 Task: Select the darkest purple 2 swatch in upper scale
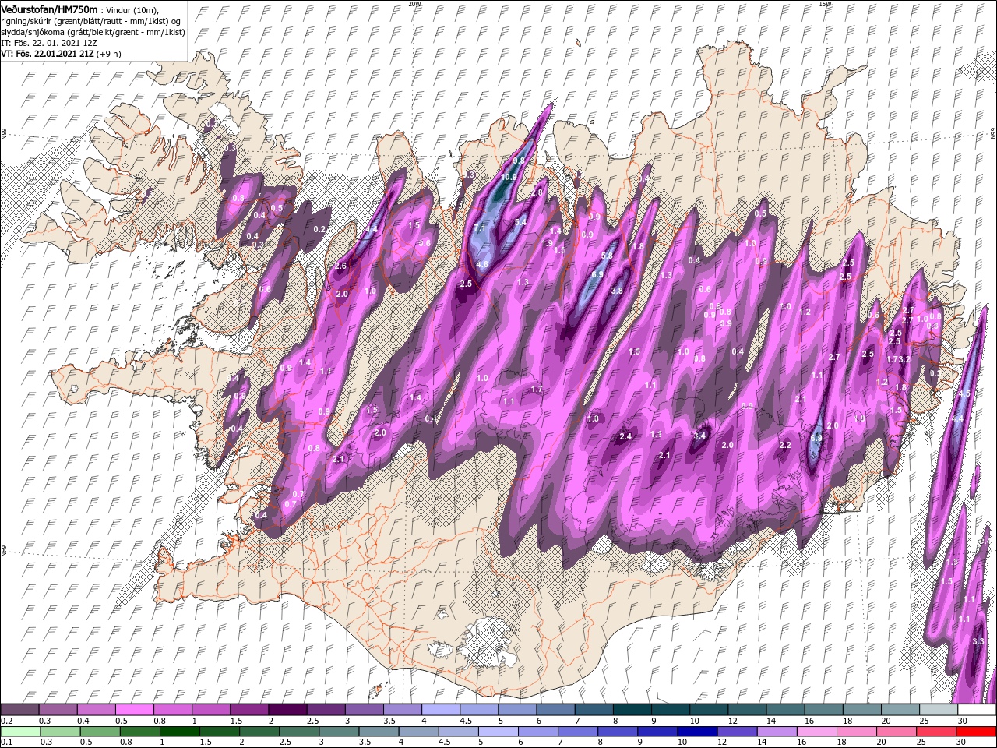click(287, 710)
